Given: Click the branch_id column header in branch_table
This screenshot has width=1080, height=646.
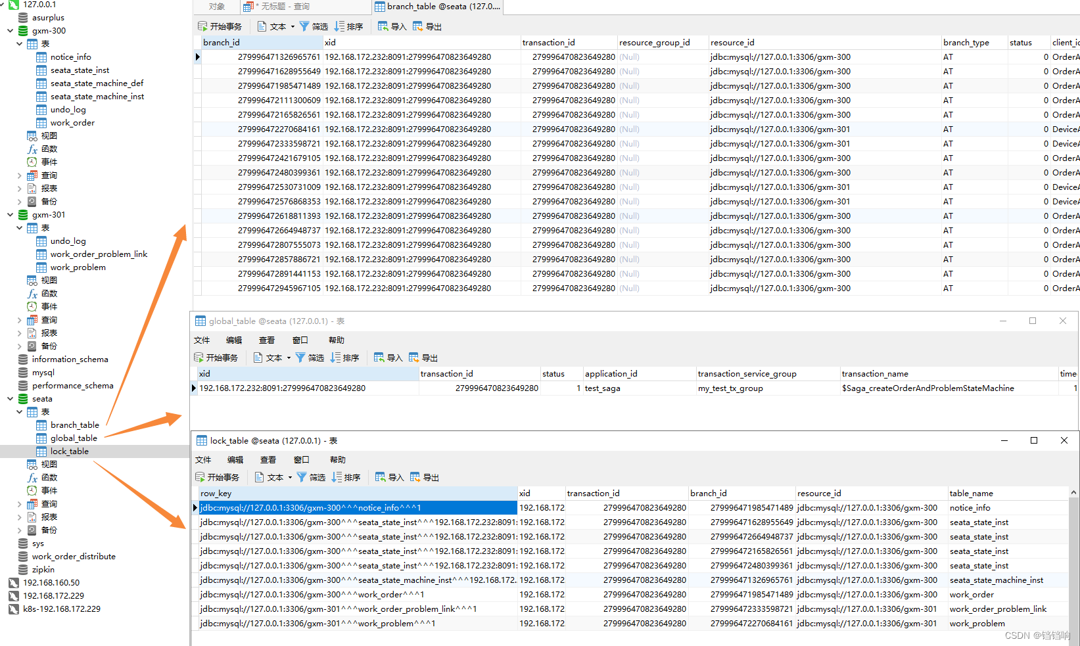Looking at the screenshot, I should 262,42.
